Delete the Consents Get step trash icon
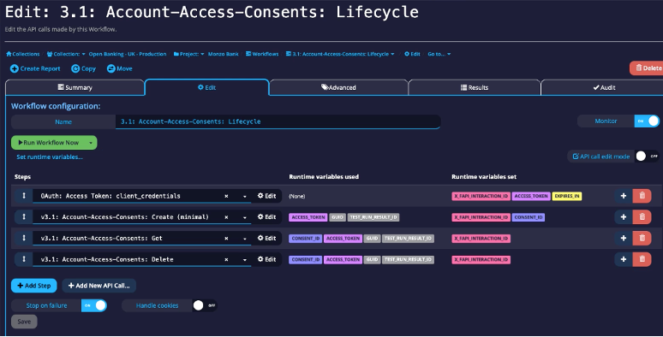663x337 pixels. point(642,238)
